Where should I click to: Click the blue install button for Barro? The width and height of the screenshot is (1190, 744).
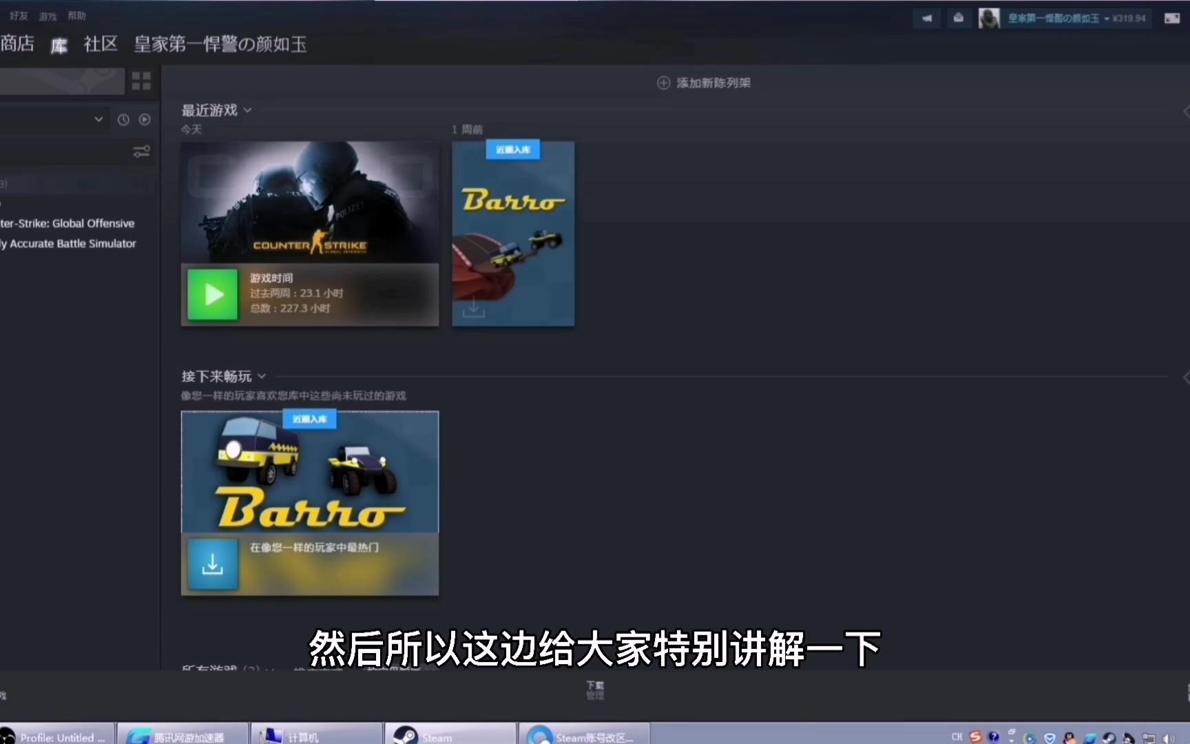click(213, 564)
